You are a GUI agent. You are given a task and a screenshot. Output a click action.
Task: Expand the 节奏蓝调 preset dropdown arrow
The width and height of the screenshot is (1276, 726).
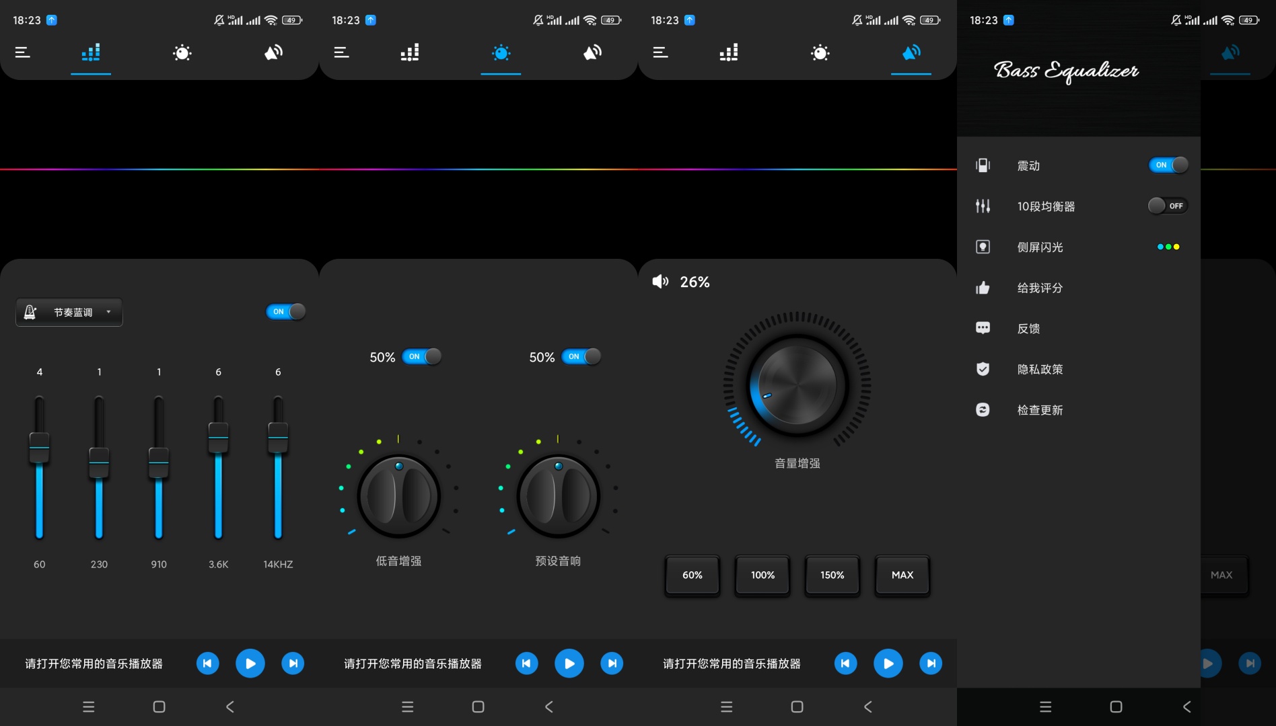108,312
